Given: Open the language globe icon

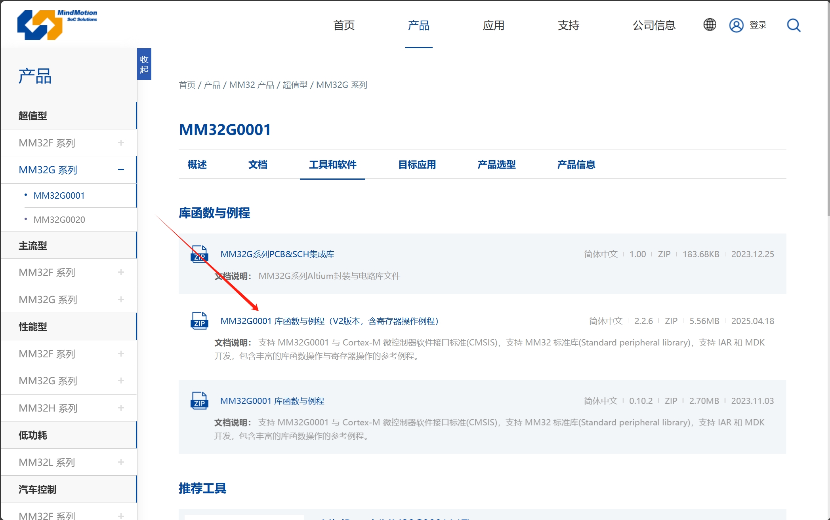Looking at the screenshot, I should pos(710,25).
